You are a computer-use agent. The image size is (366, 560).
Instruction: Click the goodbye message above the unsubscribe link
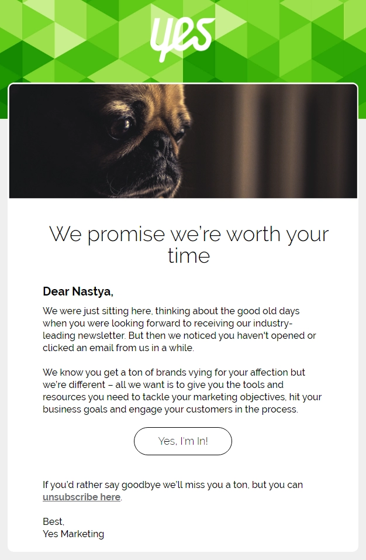point(172,485)
